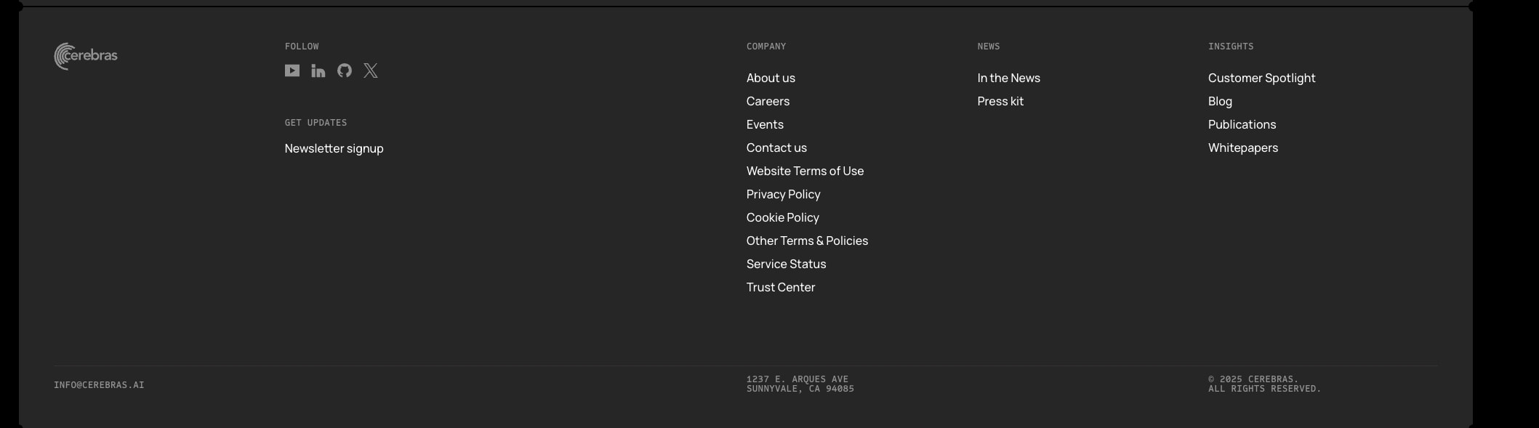Click the FOLLOW heading
Screen dimensions: 1539x428
click(x=302, y=47)
